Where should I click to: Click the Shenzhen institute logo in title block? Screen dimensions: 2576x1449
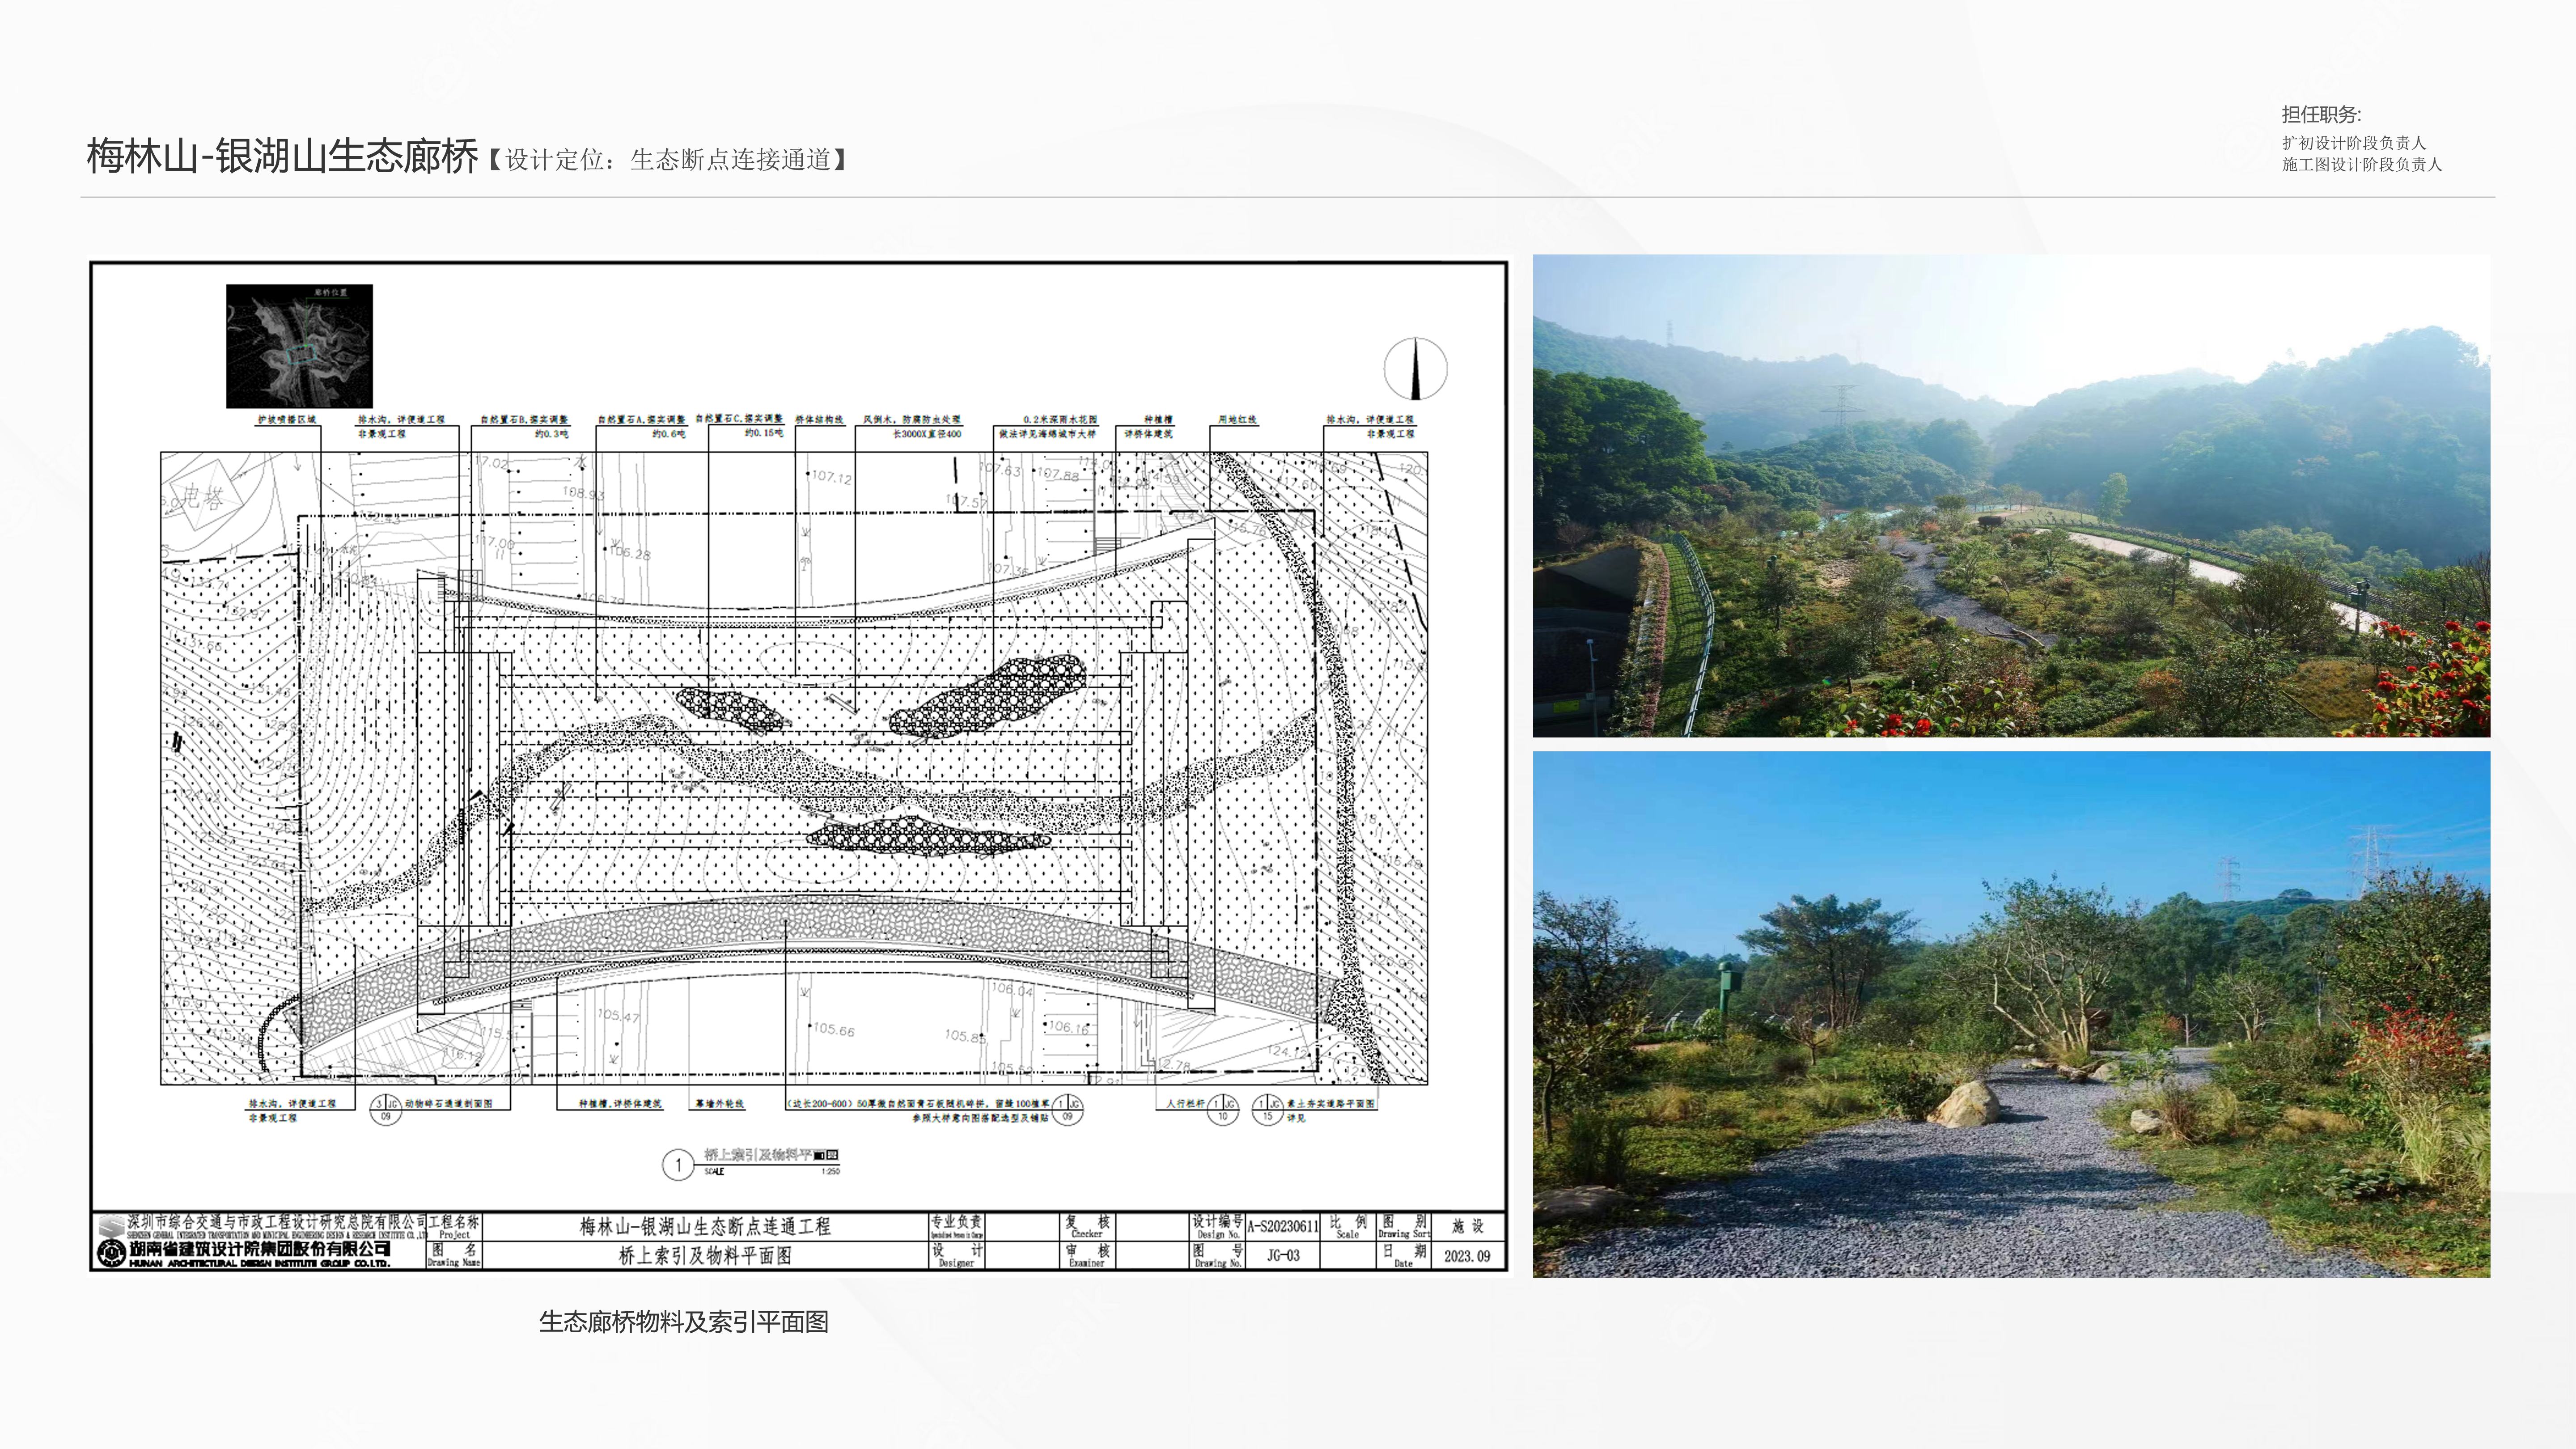click(x=111, y=1225)
